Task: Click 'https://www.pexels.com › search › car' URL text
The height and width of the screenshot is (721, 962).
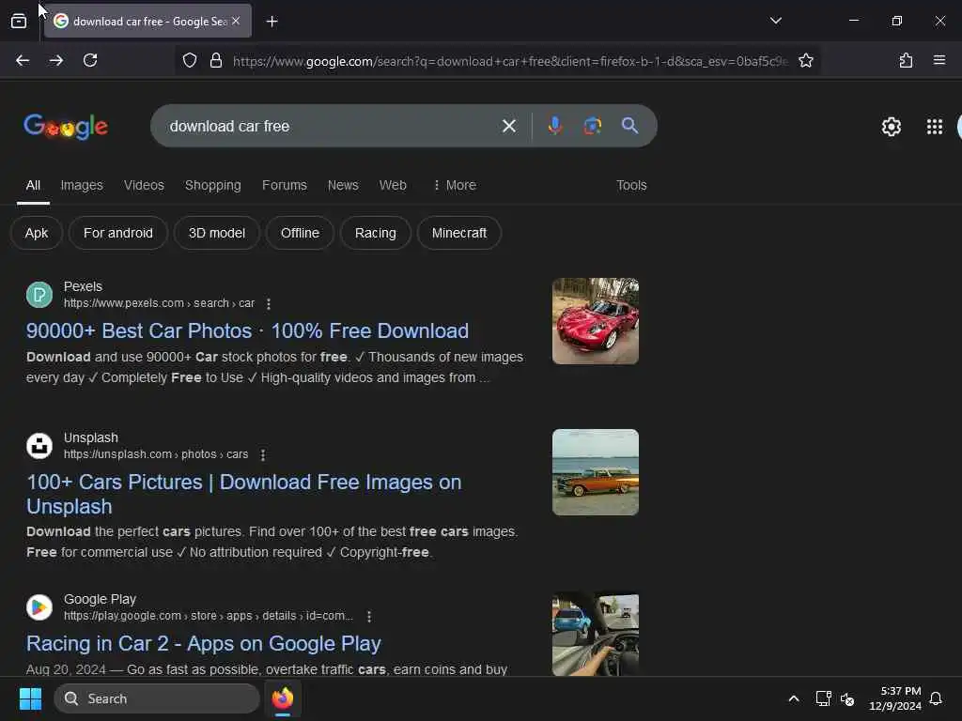Action: coord(159,303)
